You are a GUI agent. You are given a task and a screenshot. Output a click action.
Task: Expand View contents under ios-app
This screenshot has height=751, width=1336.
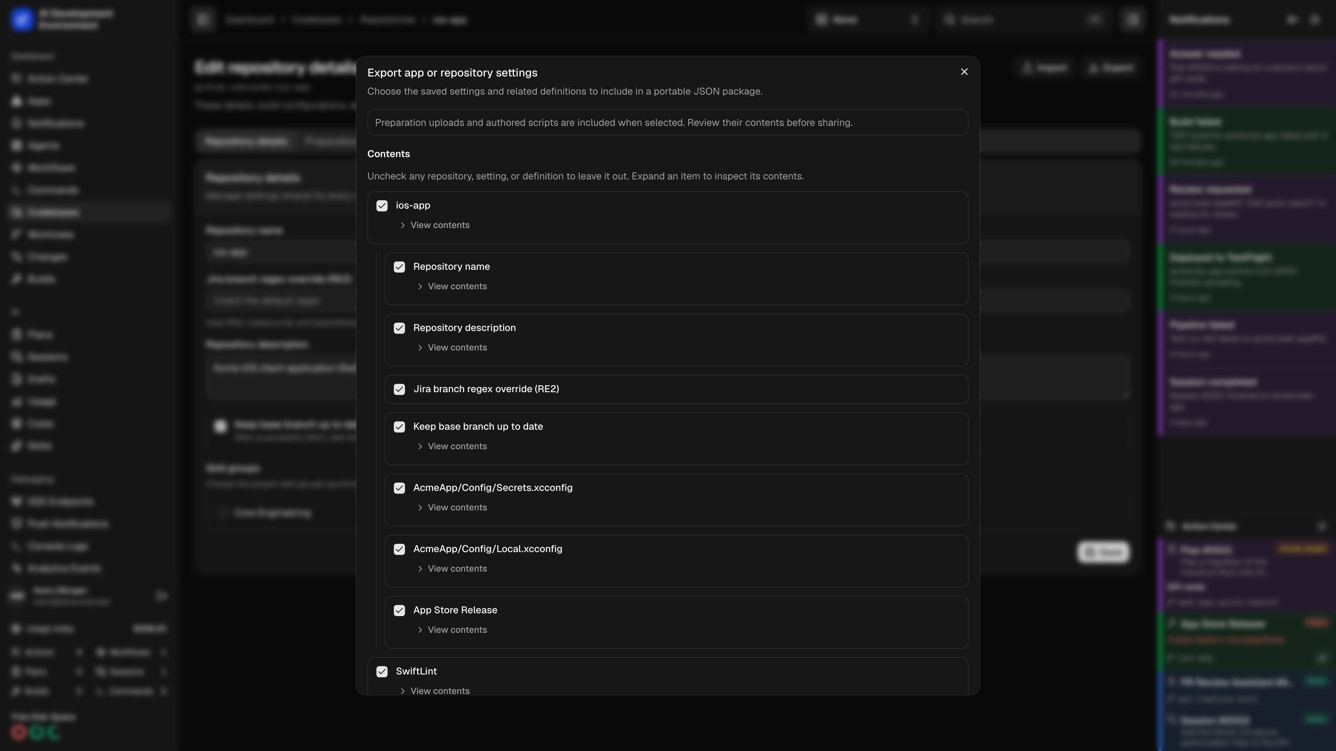(435, 225)
